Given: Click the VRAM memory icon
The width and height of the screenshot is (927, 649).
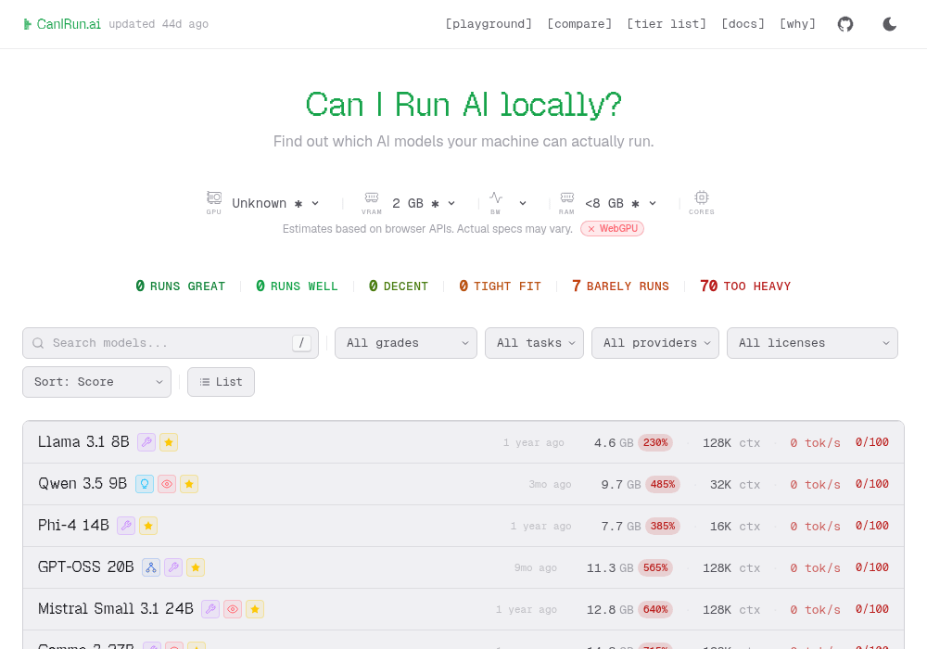Looking at the screenshot, I should [x=372, y=197].
